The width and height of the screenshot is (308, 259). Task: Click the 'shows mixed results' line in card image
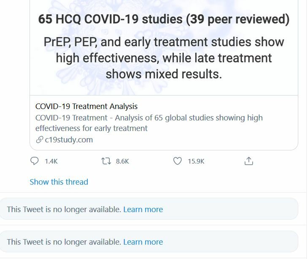point(164,74)
